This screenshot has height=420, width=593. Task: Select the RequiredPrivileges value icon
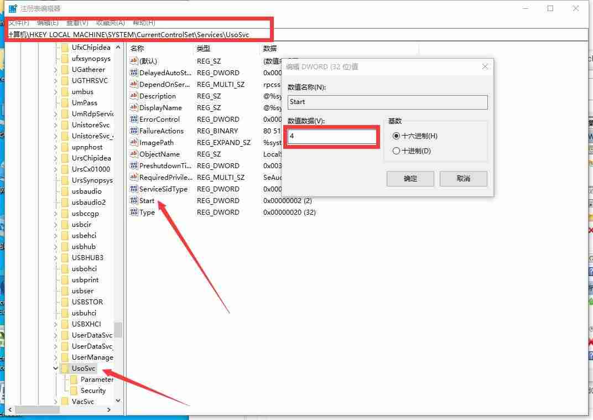click(x=134, y=177)
